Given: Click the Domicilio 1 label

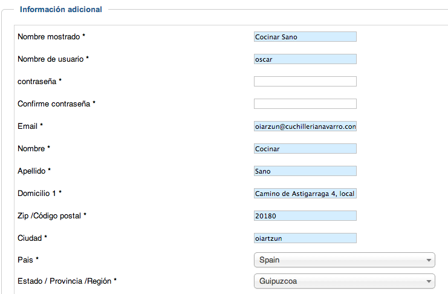Looking at the screenshot, I should pos(36,194).
